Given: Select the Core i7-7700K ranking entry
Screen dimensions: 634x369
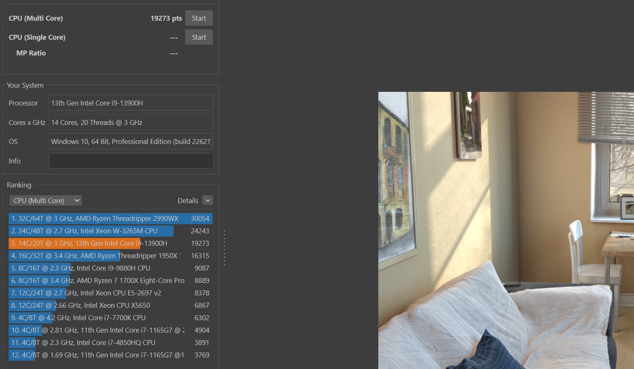Looking at the screenshot, I should (x=110, y=318).
